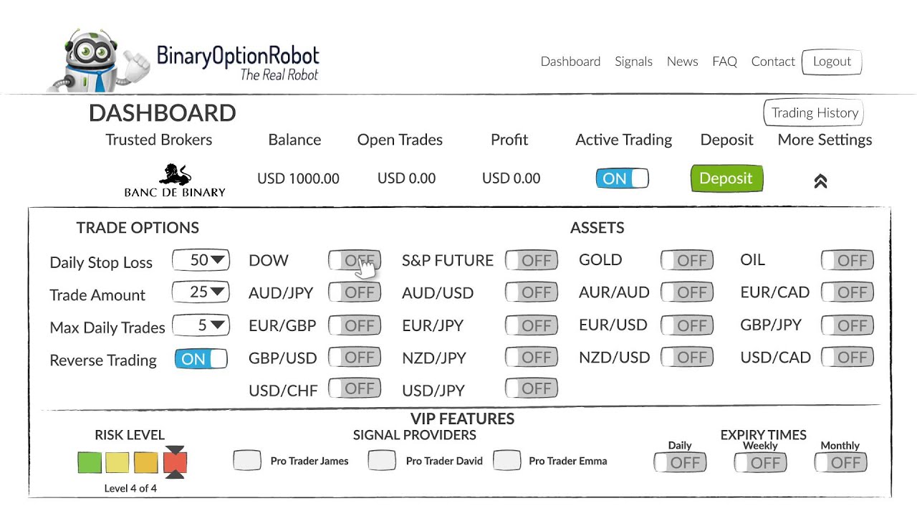This screenshot has width=917, height=516.
Task: Click the 'Level 4 of 4' text
Action: point(130,488)
